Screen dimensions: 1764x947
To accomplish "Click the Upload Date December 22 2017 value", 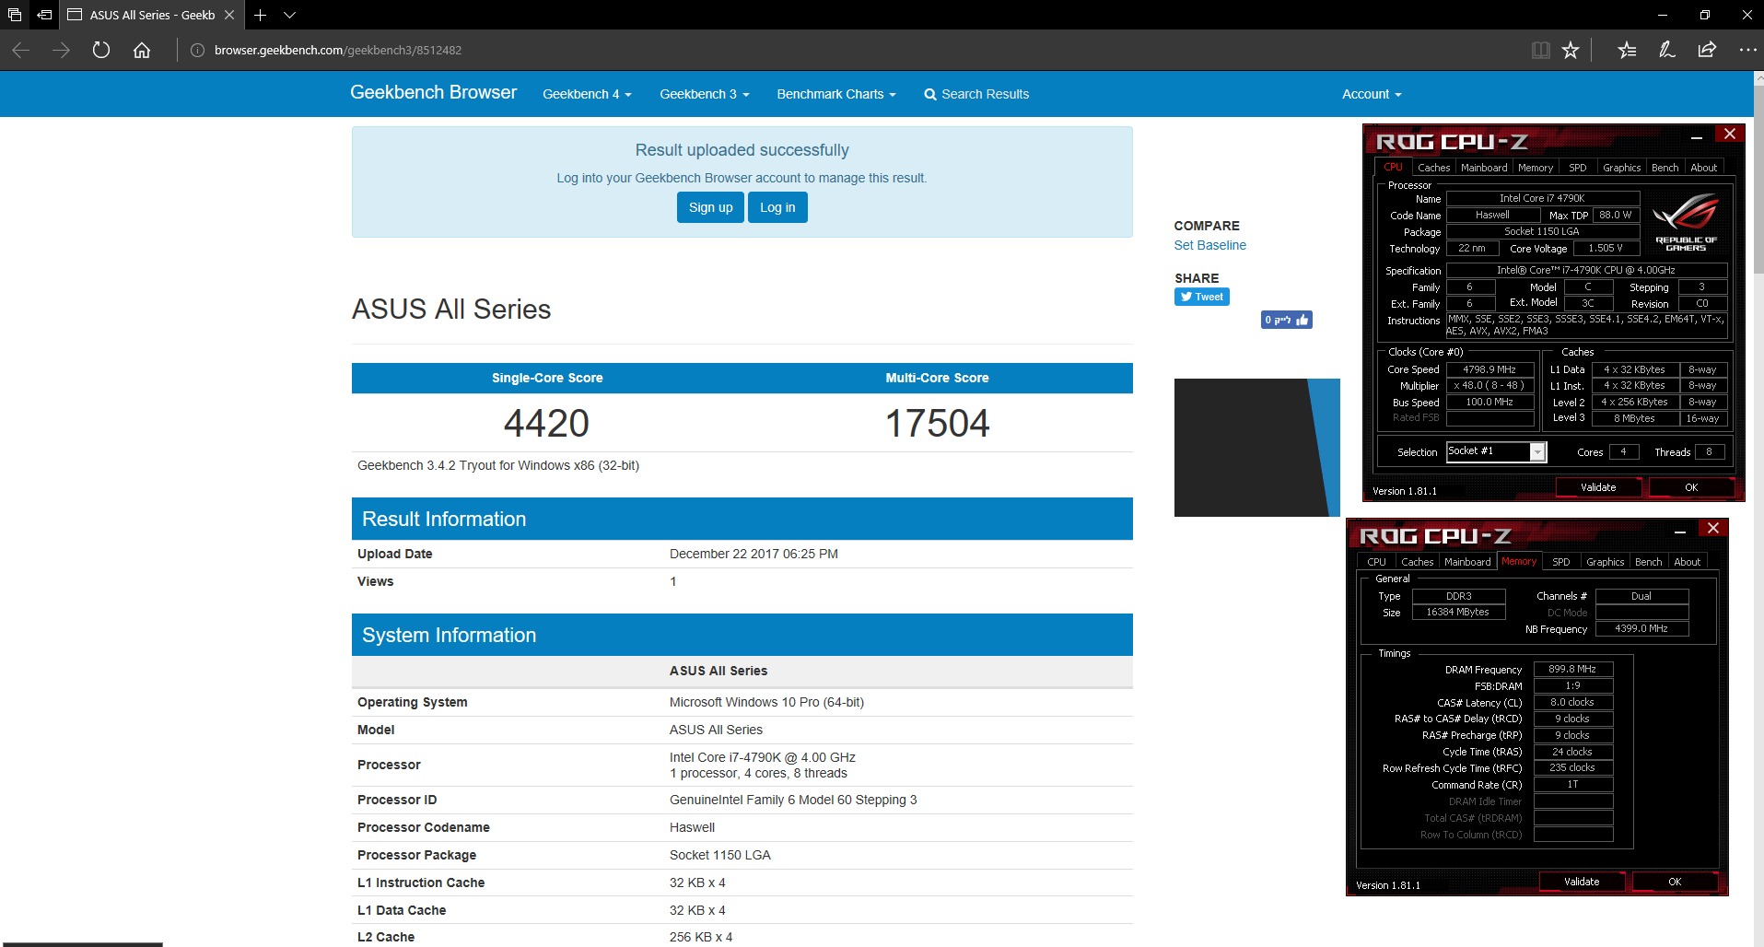I will 753,554.
